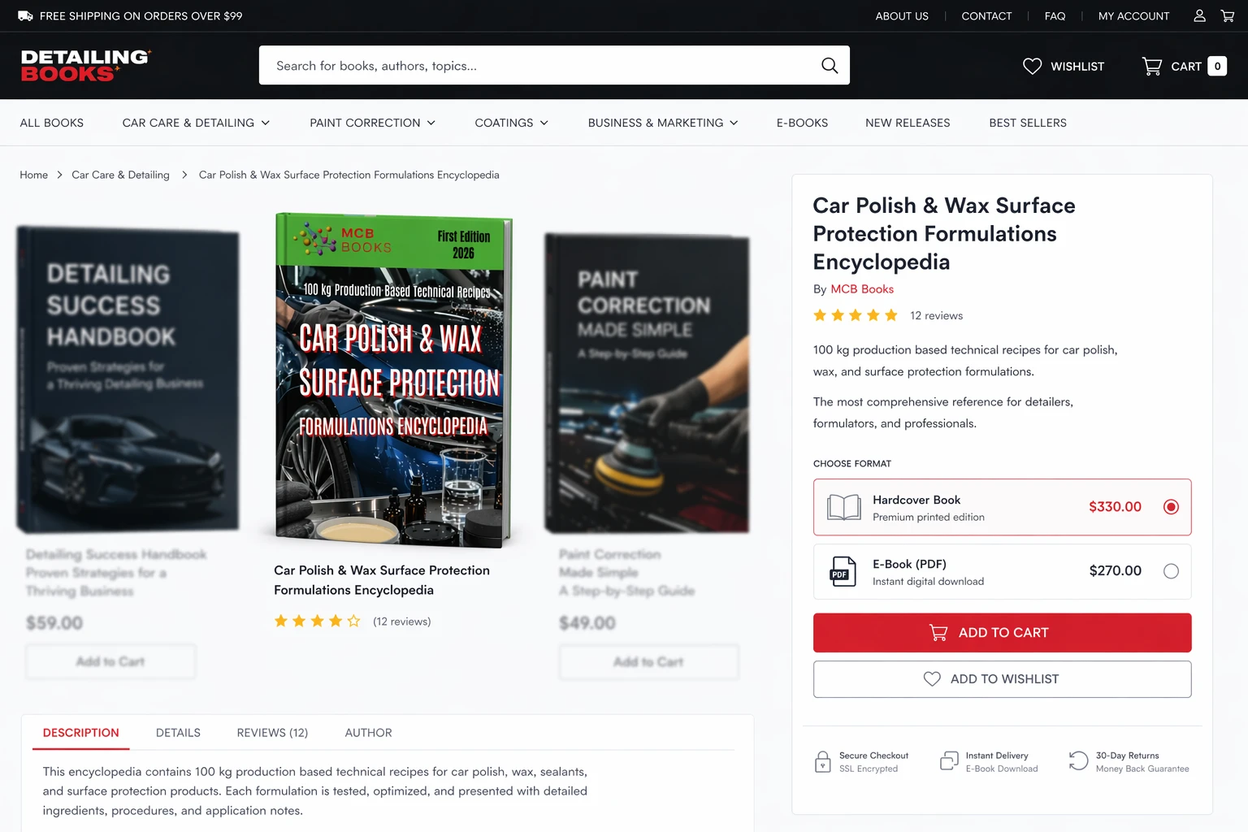
Task: Click the Hardcover Book open-book icon
Action: 843,507
